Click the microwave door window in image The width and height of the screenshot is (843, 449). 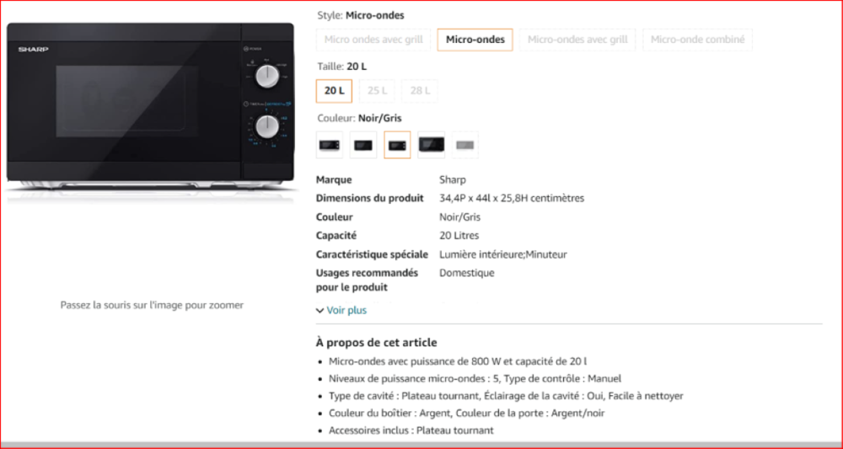[x=127, y=101]
